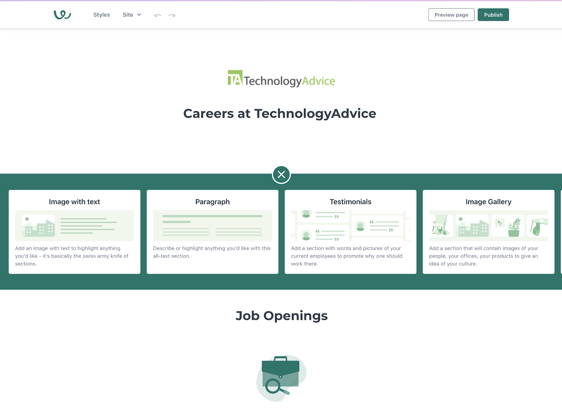Close the section picker with the X button

tap(281, 175)
